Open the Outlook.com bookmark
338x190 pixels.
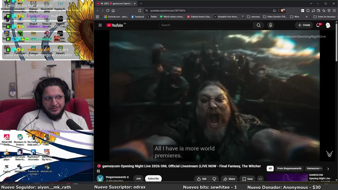pyautogui.click(x=116, y=17)
